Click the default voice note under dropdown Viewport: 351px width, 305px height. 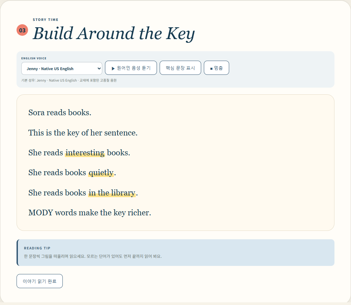[69, 80]
